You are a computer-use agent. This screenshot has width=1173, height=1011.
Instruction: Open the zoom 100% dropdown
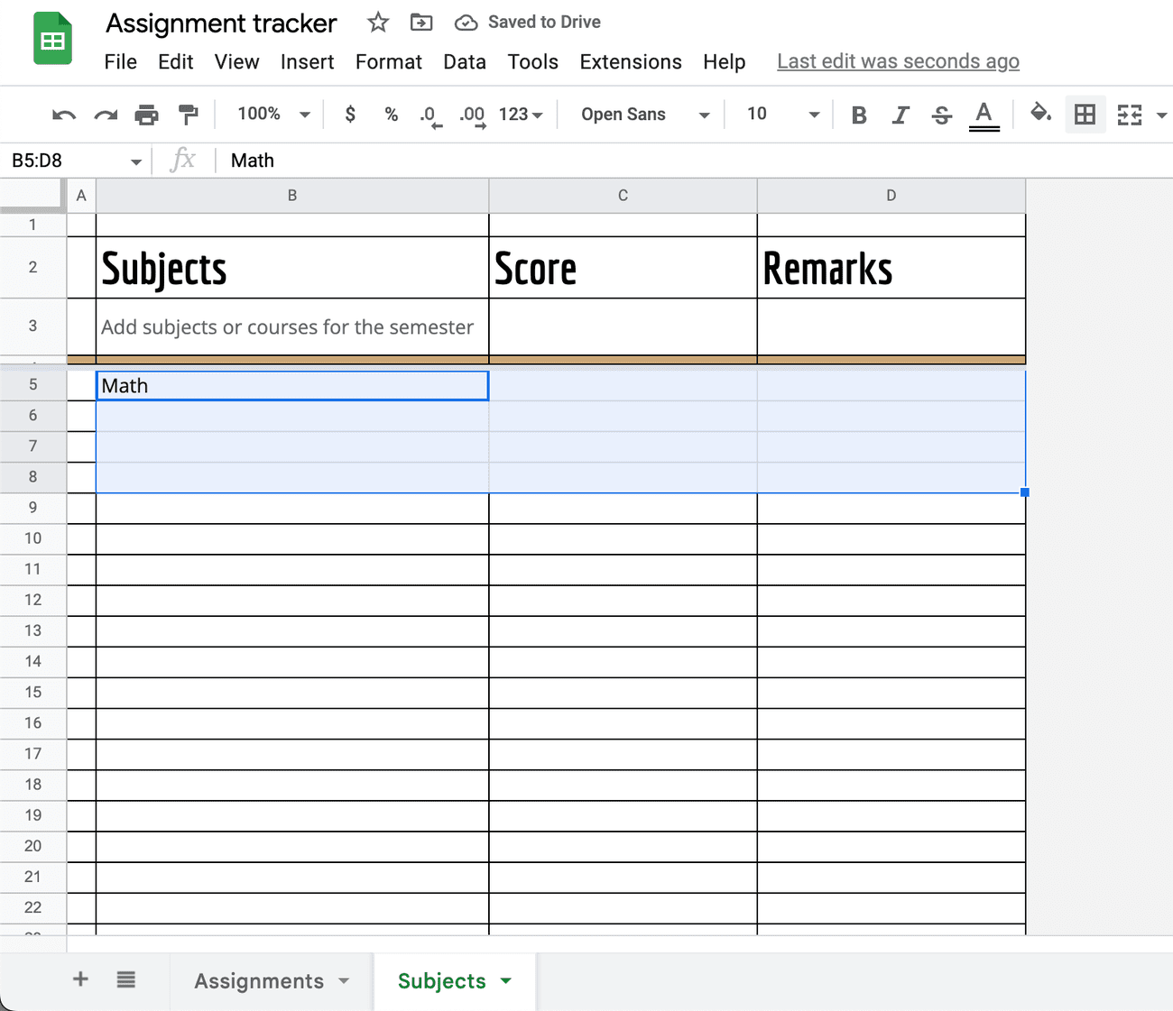pyautogui.click(x=273, y=115)
